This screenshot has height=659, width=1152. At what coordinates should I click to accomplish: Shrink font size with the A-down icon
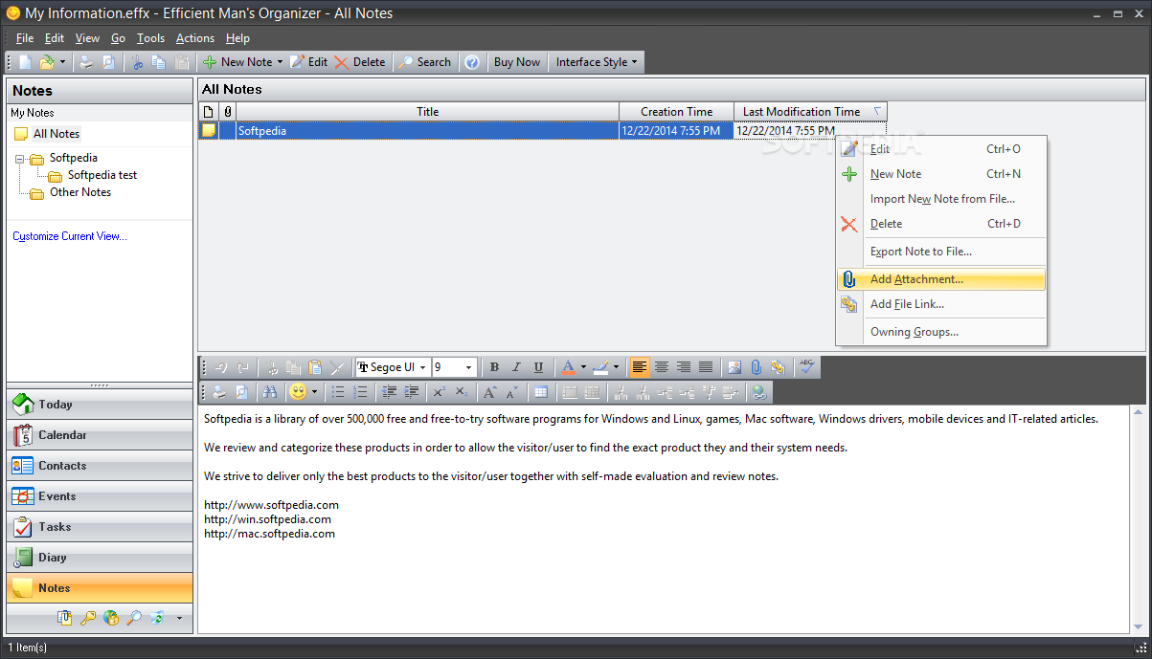[x=512, y=392]
